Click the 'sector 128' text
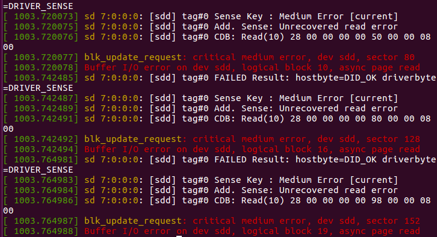The image size is (437, 237). [x=393, y=139]
